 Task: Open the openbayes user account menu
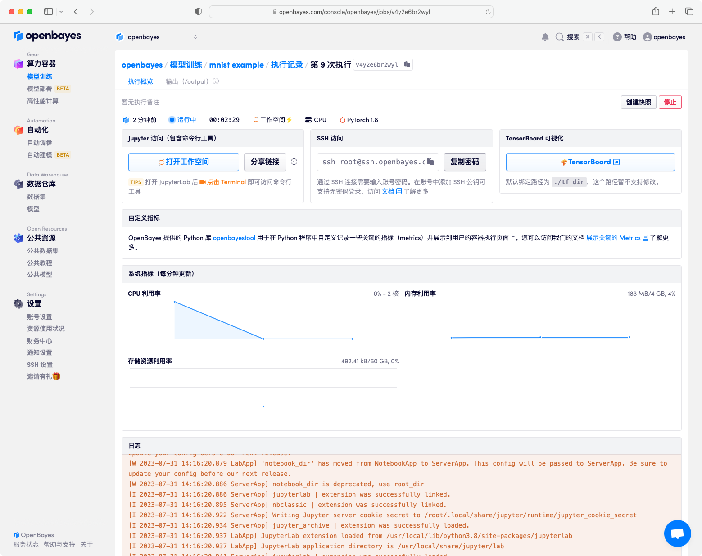point(664,37)
